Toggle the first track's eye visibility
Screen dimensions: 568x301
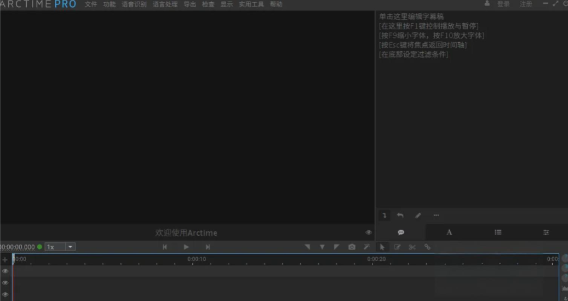pos(5,271)
